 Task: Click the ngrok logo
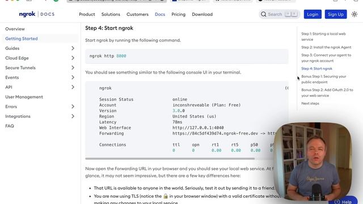click(x=27, y=14)
